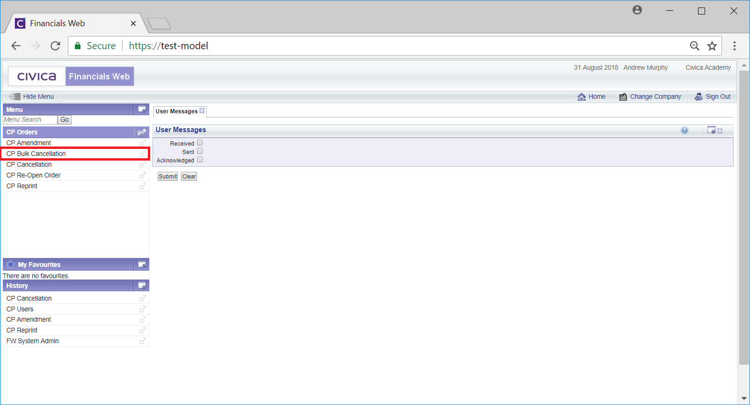Tick the Acknowledged checkbox
The image size is (750, 405).
[x=200, y=160]
